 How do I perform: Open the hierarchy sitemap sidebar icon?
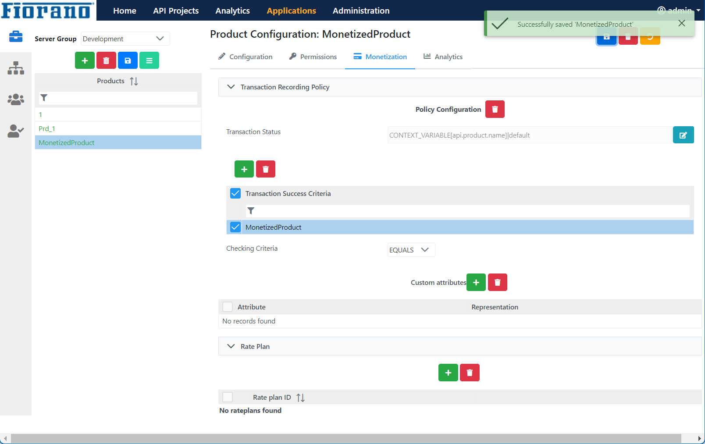click(x=16, y=68)
